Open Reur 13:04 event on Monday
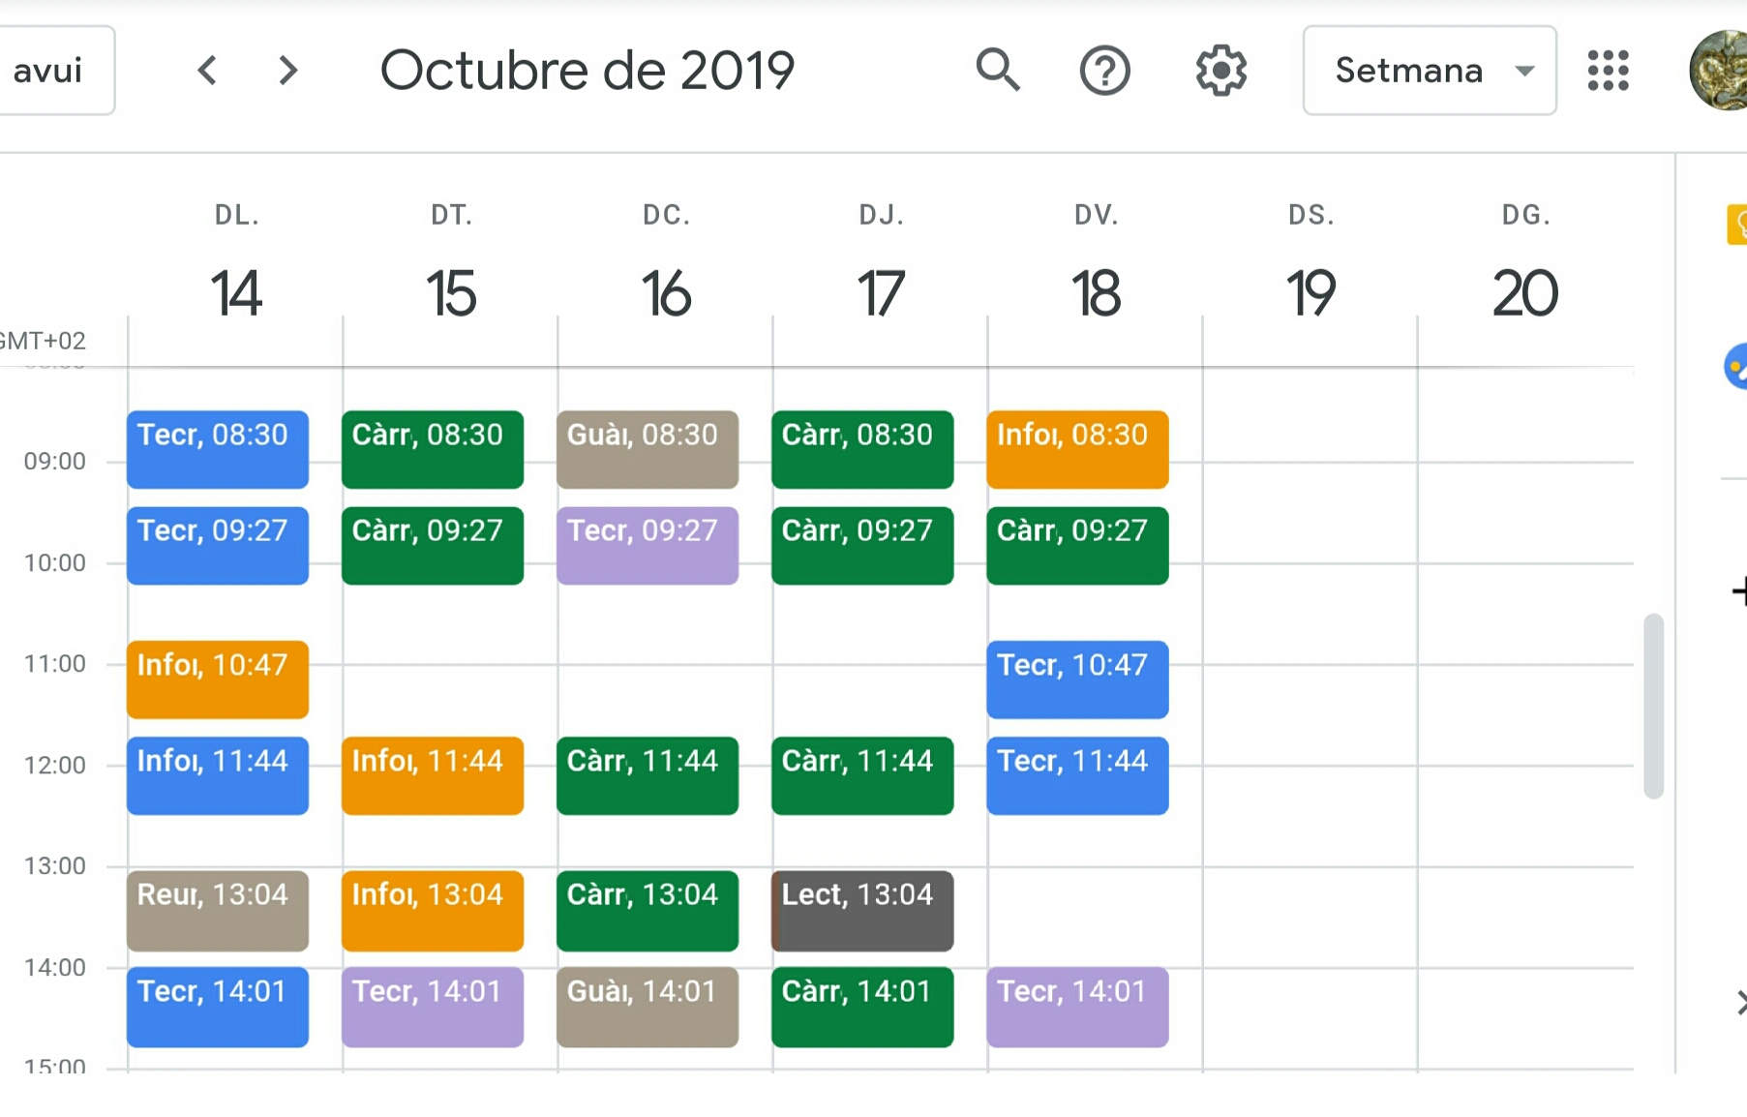 point(218,911)
